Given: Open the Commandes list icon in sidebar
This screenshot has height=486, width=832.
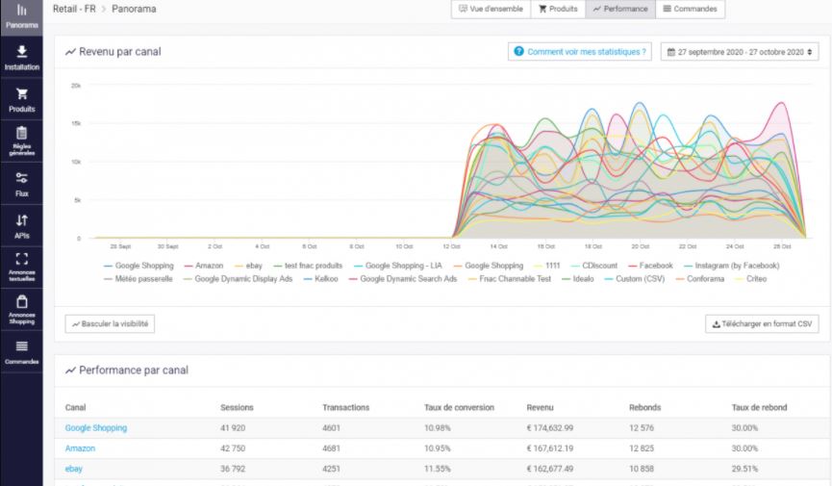Looking at the screenshot, I should tap(22, 346).
